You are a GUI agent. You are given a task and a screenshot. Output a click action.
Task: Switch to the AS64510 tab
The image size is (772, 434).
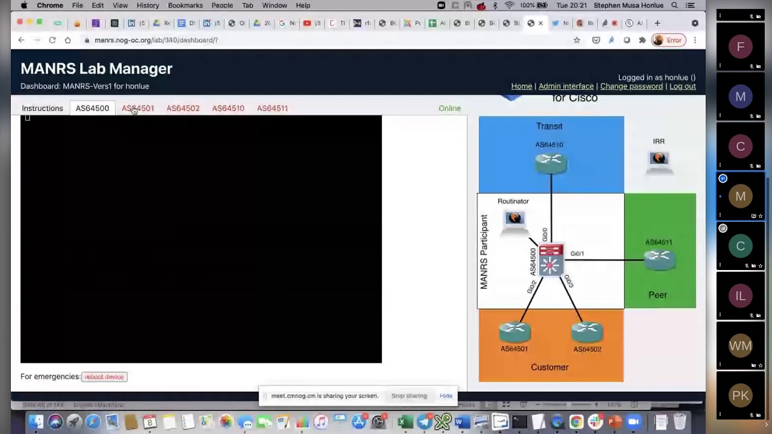pos(228,108)
